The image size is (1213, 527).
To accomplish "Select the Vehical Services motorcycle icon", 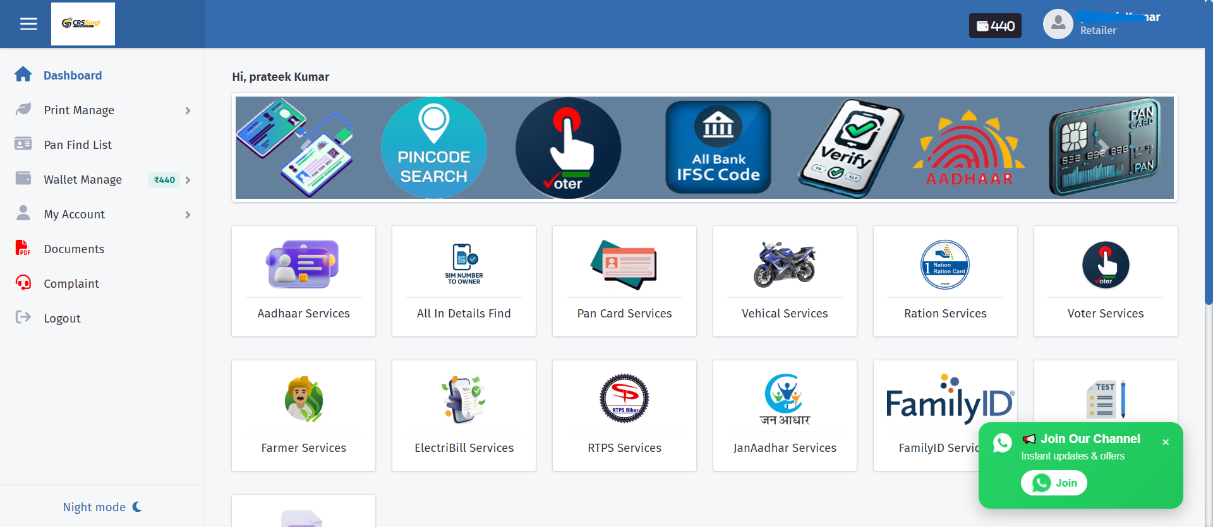I will (784, 264).
